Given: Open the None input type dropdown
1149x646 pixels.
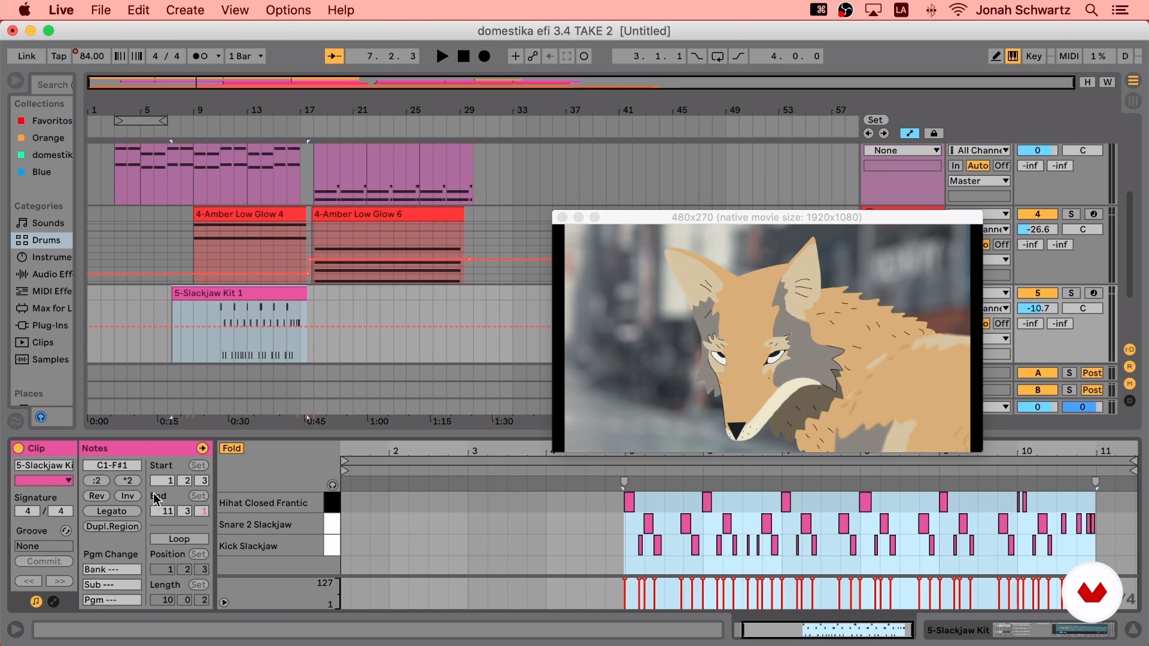Looking at the screenshot, I should (x=902, y=151).
